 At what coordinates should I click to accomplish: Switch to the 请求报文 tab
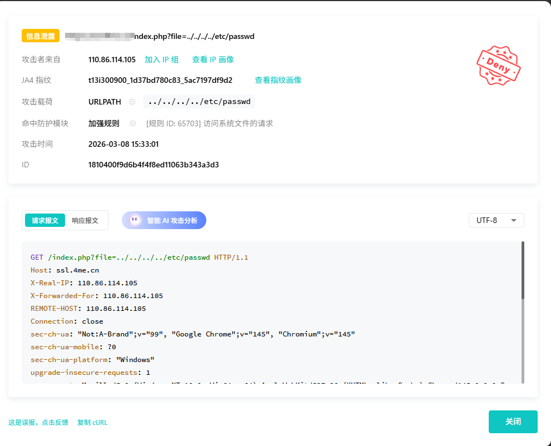(x=45, y=220)
